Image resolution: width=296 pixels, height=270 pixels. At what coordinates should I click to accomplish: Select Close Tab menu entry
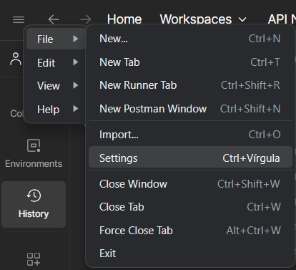click(x=190, y=207)
